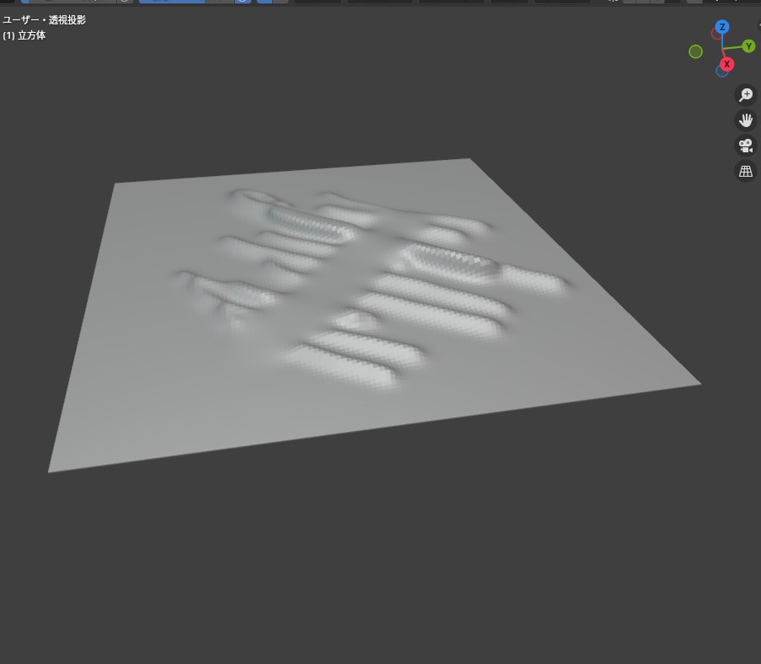
Task: Select the embossed relief on the plane
Action: [371, 286]
